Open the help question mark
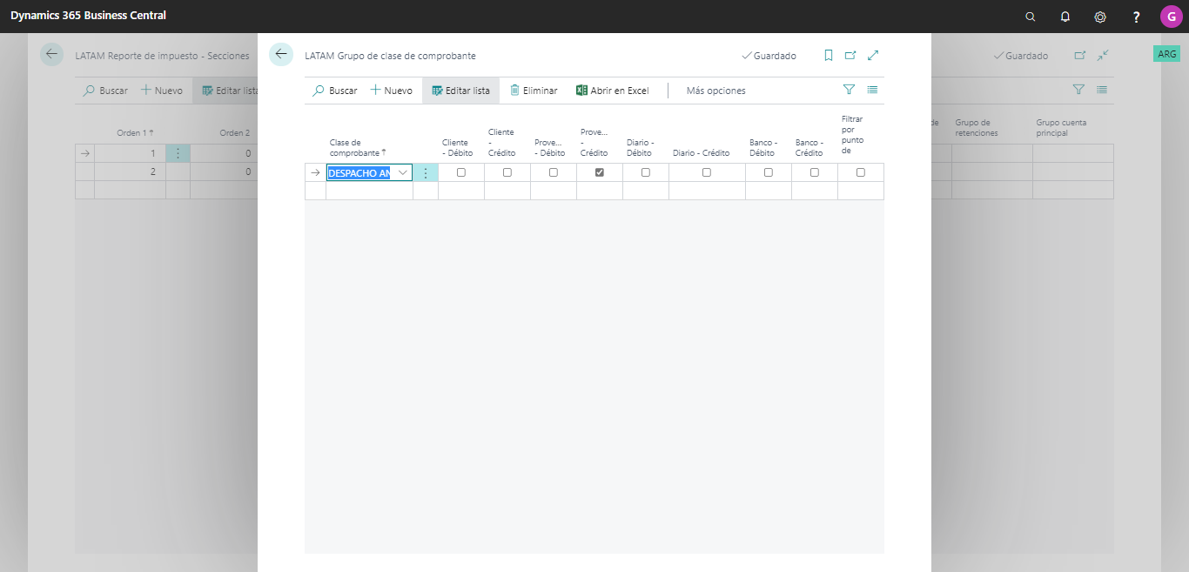The height and width of the screenshot is (572, 1189). click(x=1136, y=17)
